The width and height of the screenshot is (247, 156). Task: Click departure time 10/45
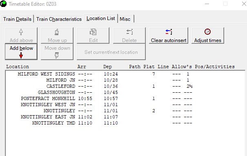(x=111, y=92)
